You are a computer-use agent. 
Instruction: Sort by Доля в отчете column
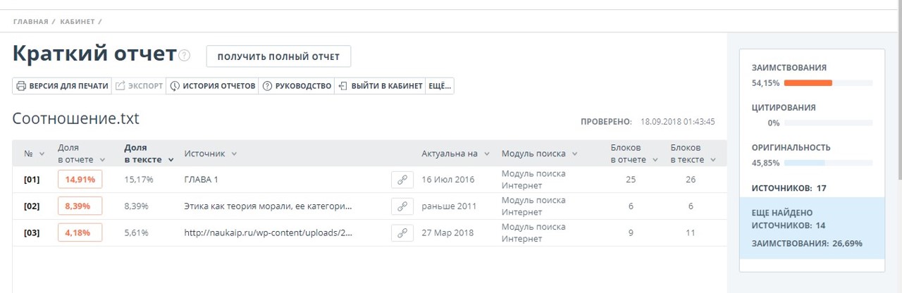[x=81, y=154]
